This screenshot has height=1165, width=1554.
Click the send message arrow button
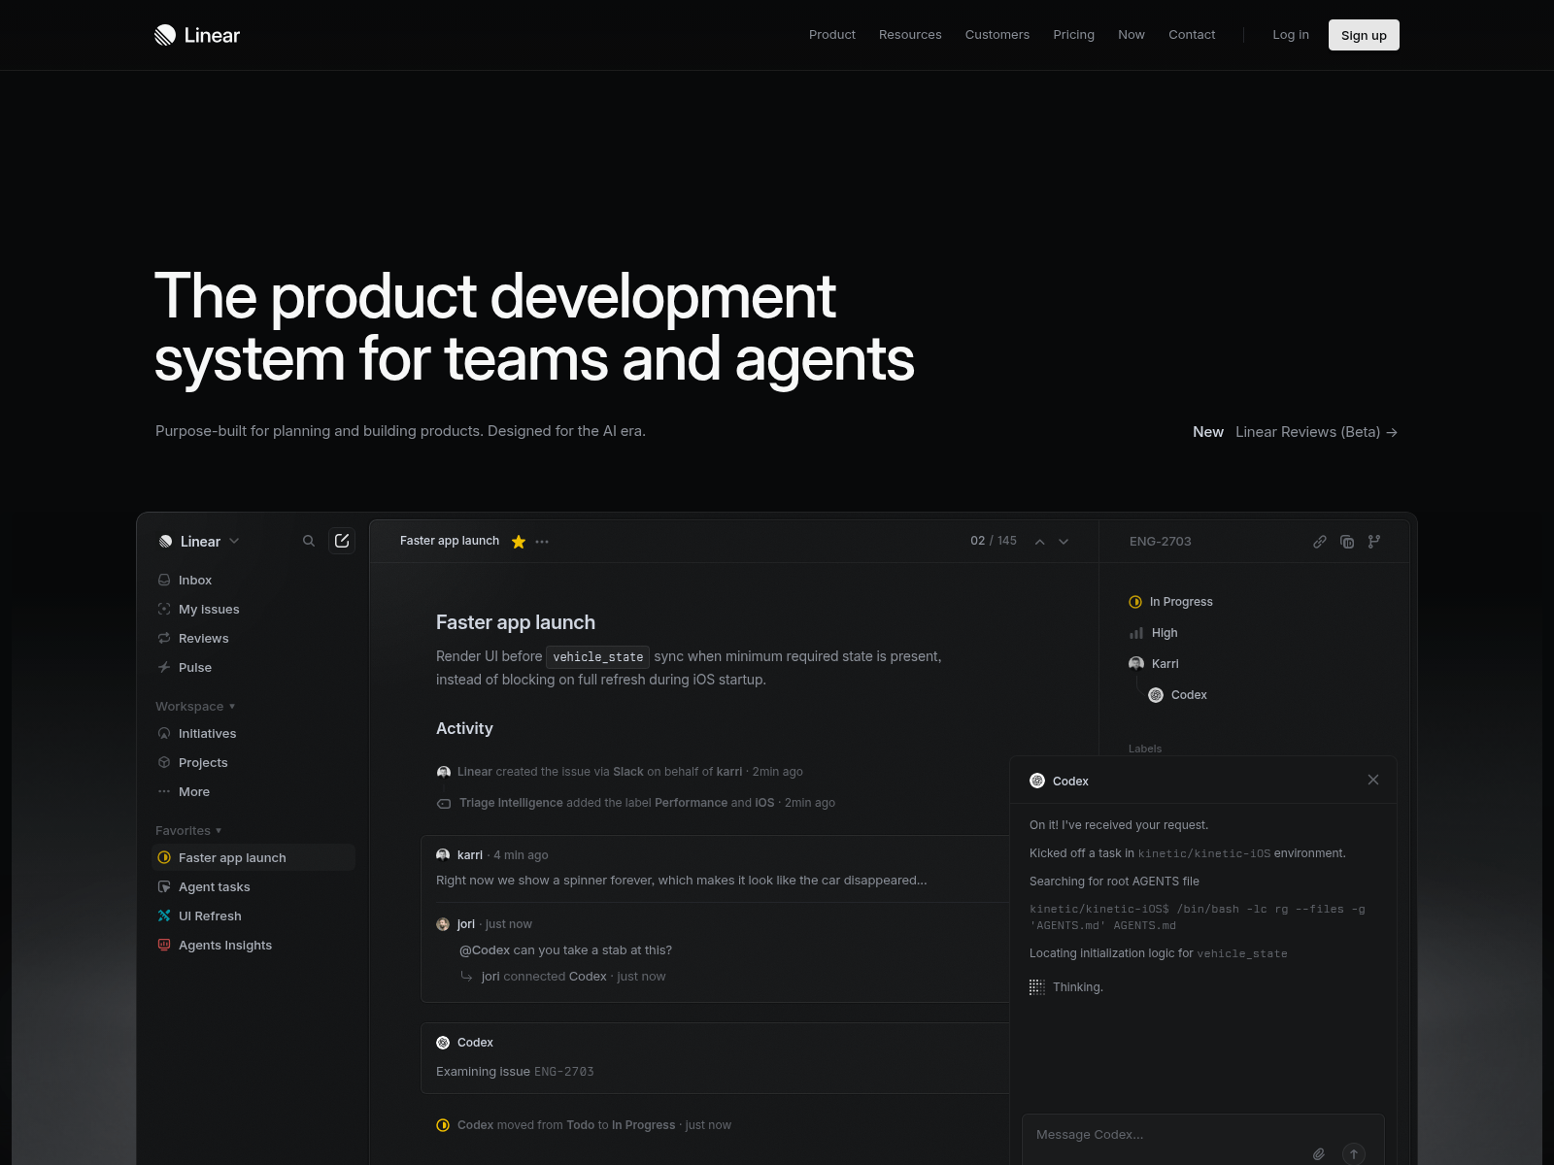tap(1354, 1154)
